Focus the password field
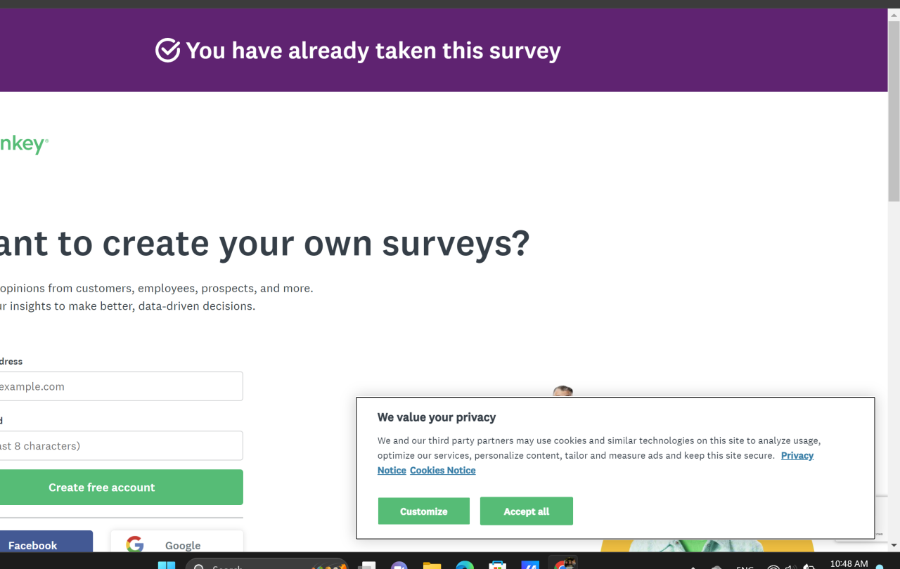900x569 pixels. click(120, 445)
